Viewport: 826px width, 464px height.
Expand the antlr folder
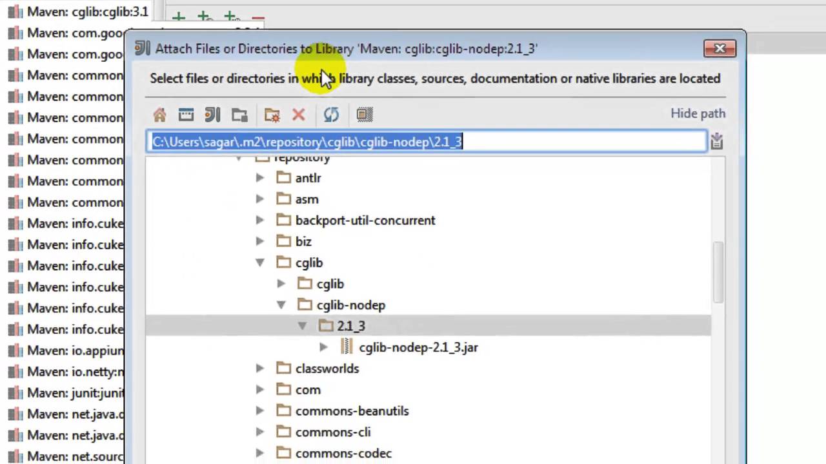tap(260, 178)
